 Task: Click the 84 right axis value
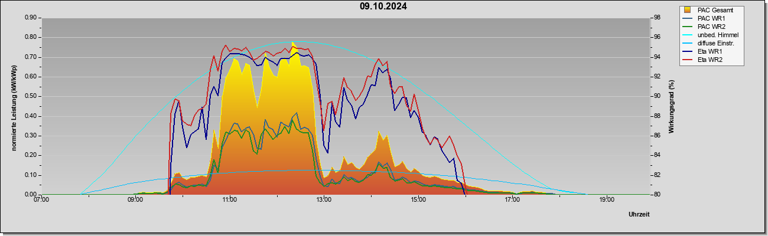tap(657, 155)
